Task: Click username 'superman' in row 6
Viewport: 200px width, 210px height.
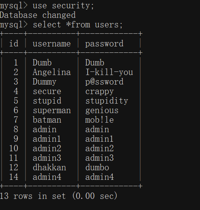Action: click(x=52, y=111)
